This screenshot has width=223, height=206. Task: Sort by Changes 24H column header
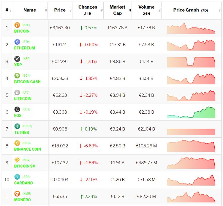[x=88, y=10]
